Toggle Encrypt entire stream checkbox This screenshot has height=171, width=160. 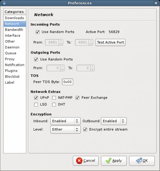tap(85, 130)
